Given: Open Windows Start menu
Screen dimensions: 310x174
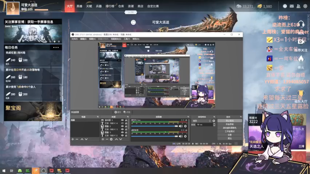Looking at the screenshot, I should tap(4, 171).
